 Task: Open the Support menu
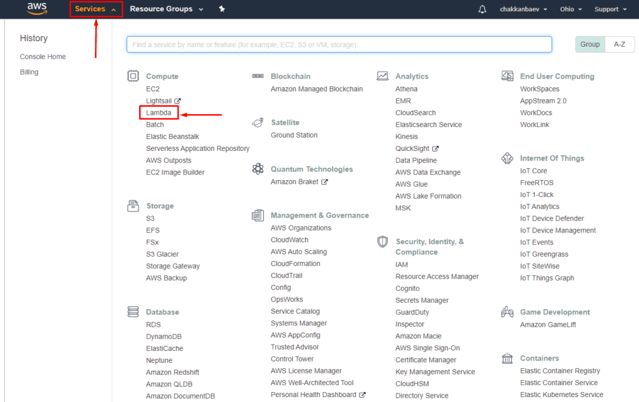(x=610, y=9)
